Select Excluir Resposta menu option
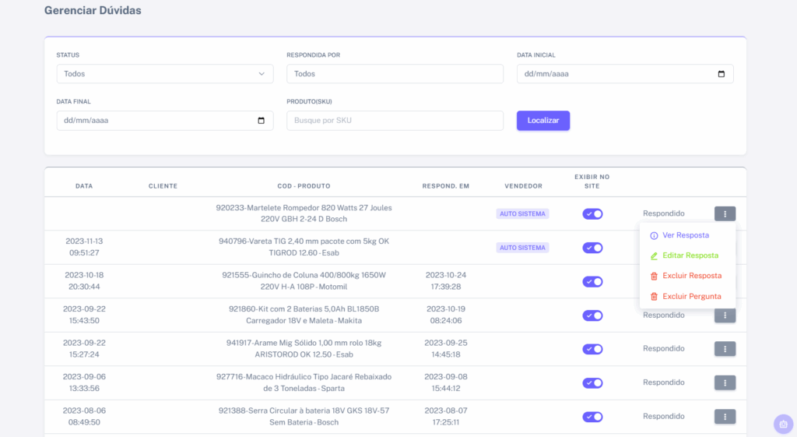The width and height of the screenshot is (797, 437). (x=691, y=276)
